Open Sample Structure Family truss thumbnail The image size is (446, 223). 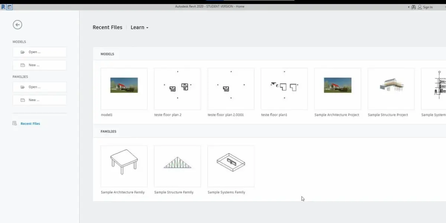point(177,166)
